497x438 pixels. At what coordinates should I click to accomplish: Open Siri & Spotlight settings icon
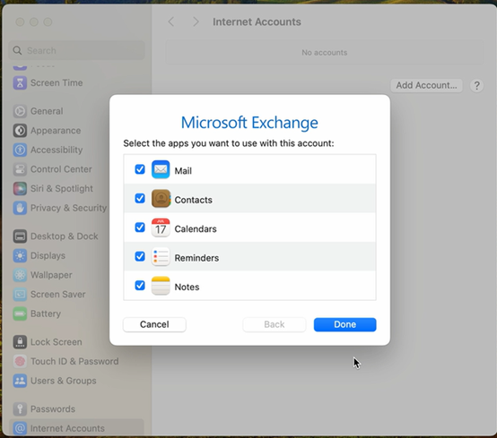tap(20, 189)
